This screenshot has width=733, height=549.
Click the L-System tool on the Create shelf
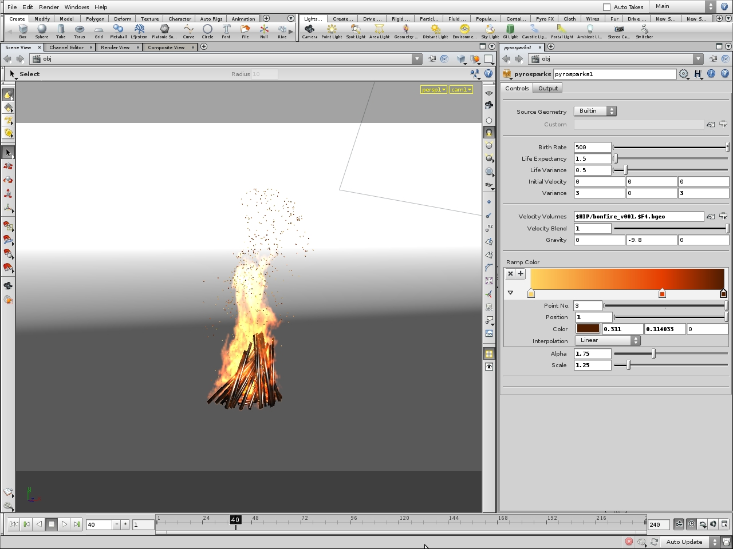139,30
